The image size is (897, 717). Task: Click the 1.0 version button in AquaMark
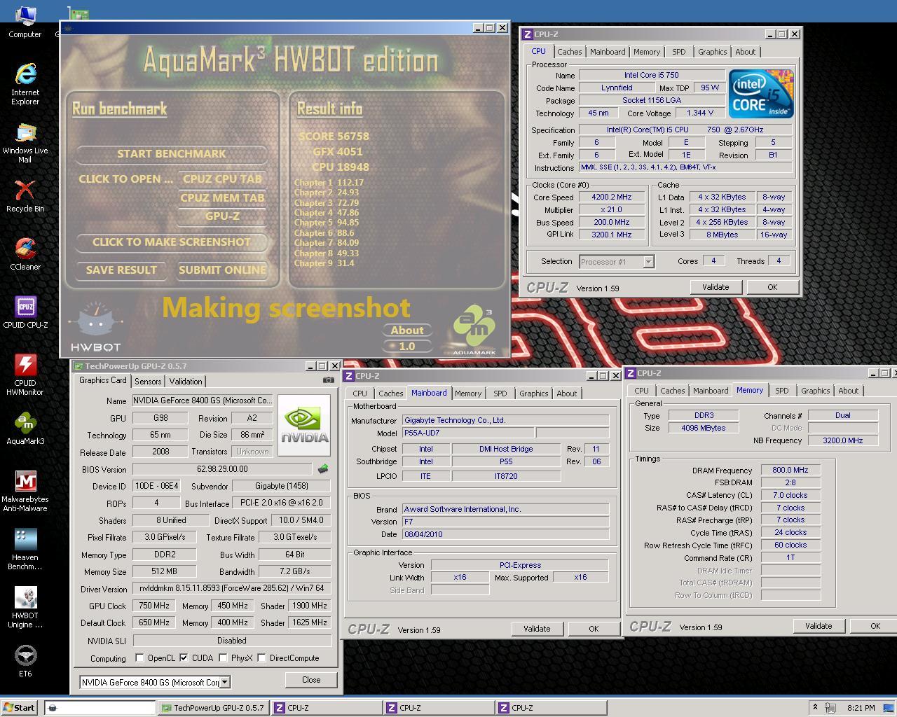[x=407, y=347]
